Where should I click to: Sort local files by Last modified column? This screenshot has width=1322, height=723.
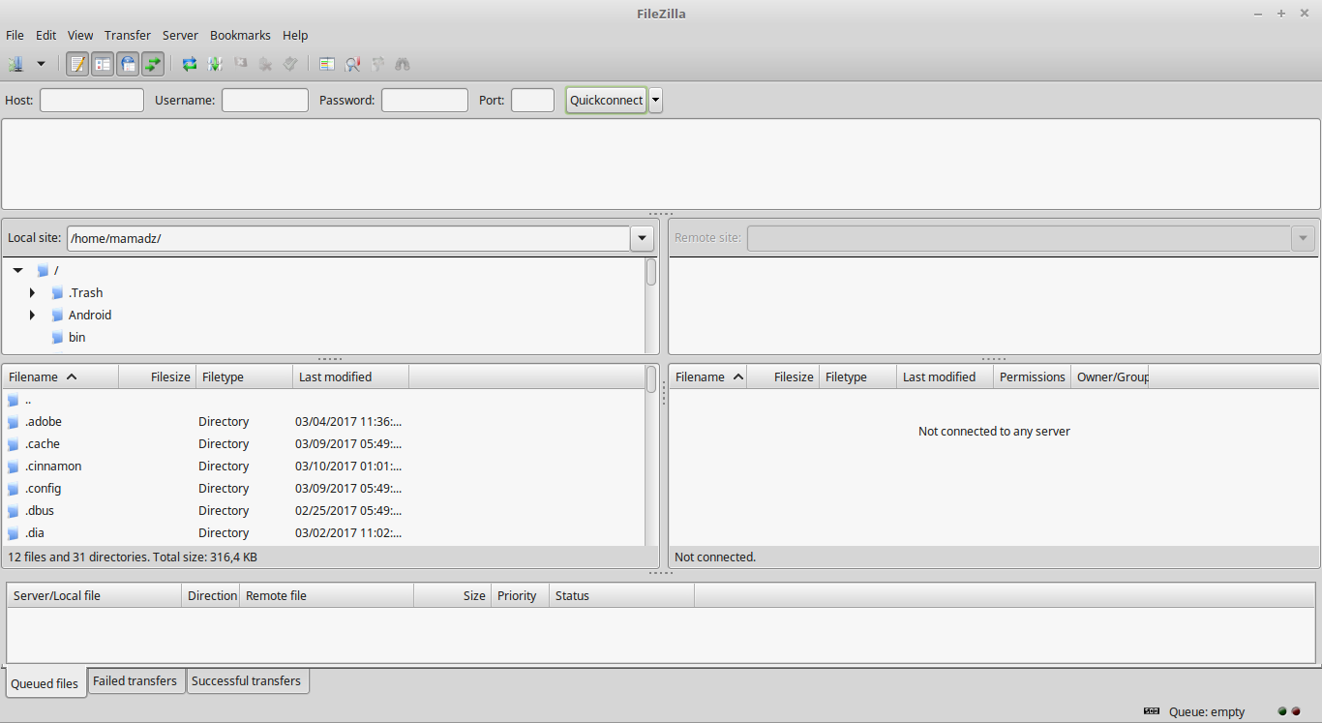351,377
